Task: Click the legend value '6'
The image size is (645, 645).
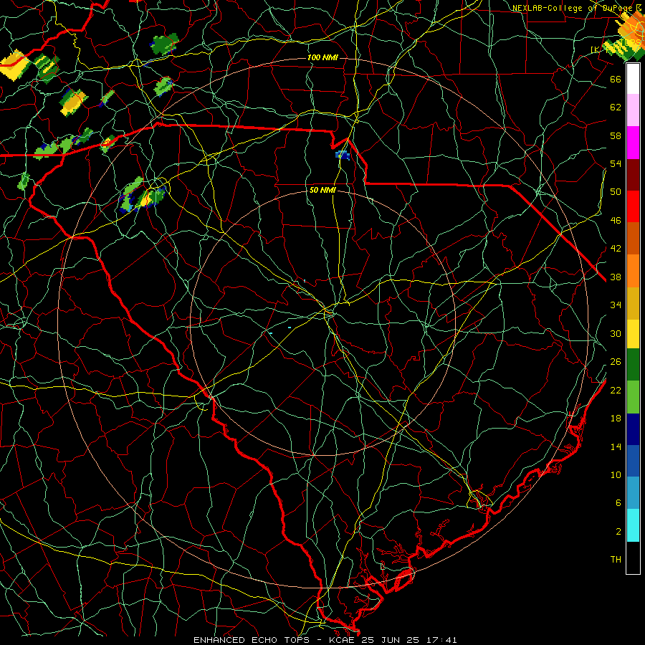Action: (x=618, y=502)
